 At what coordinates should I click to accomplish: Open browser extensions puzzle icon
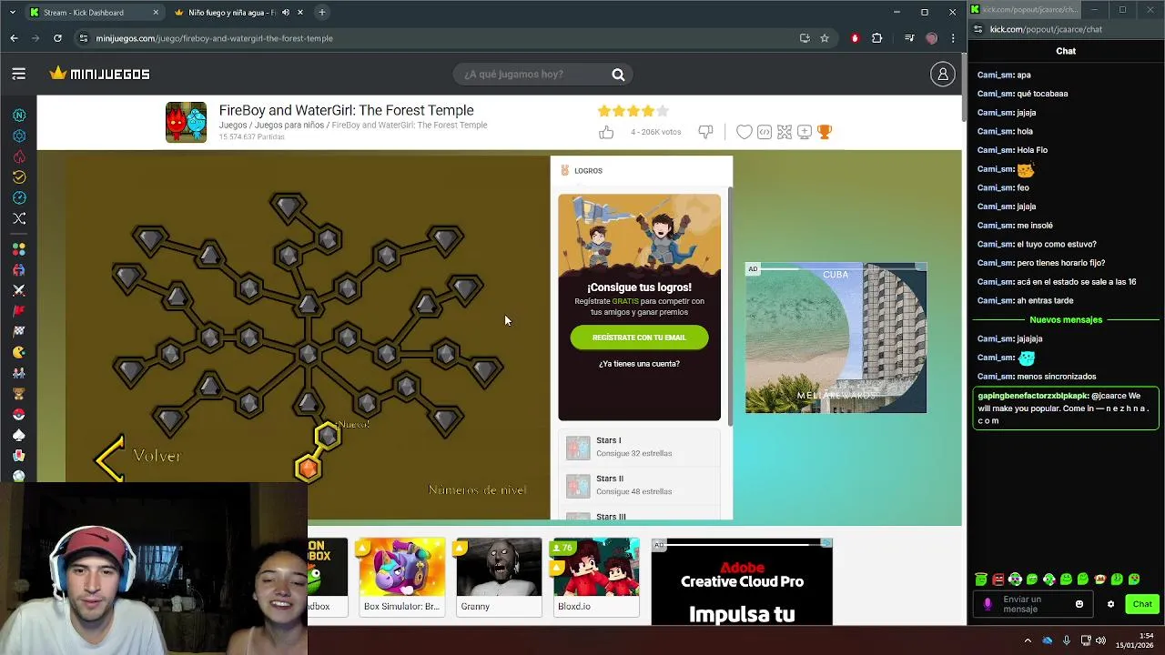[877, 38]
